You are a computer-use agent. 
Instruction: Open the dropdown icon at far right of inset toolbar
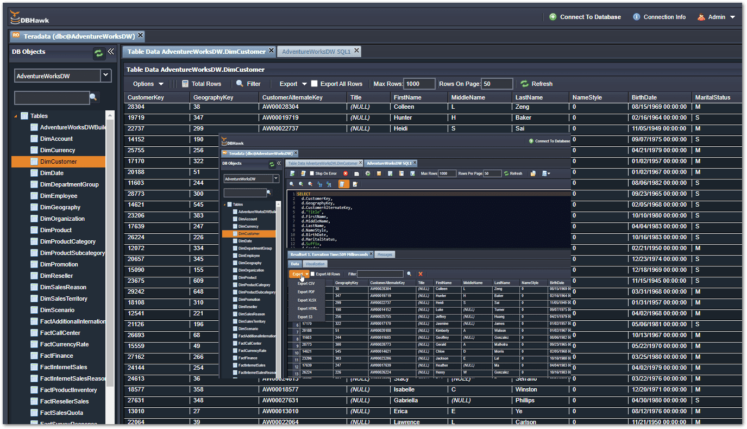pos(545,173)
